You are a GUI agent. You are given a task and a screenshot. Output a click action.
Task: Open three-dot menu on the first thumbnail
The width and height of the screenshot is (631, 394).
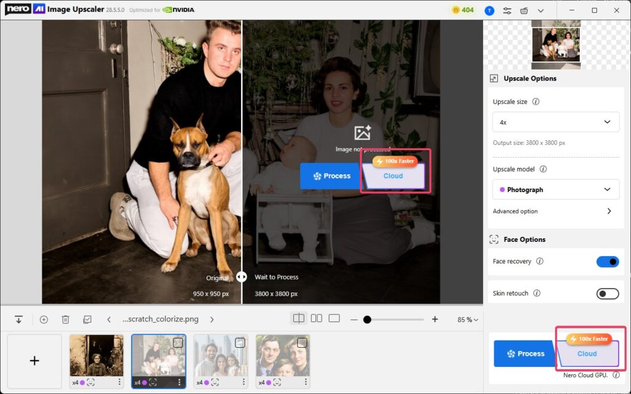(x=118, y=382)
